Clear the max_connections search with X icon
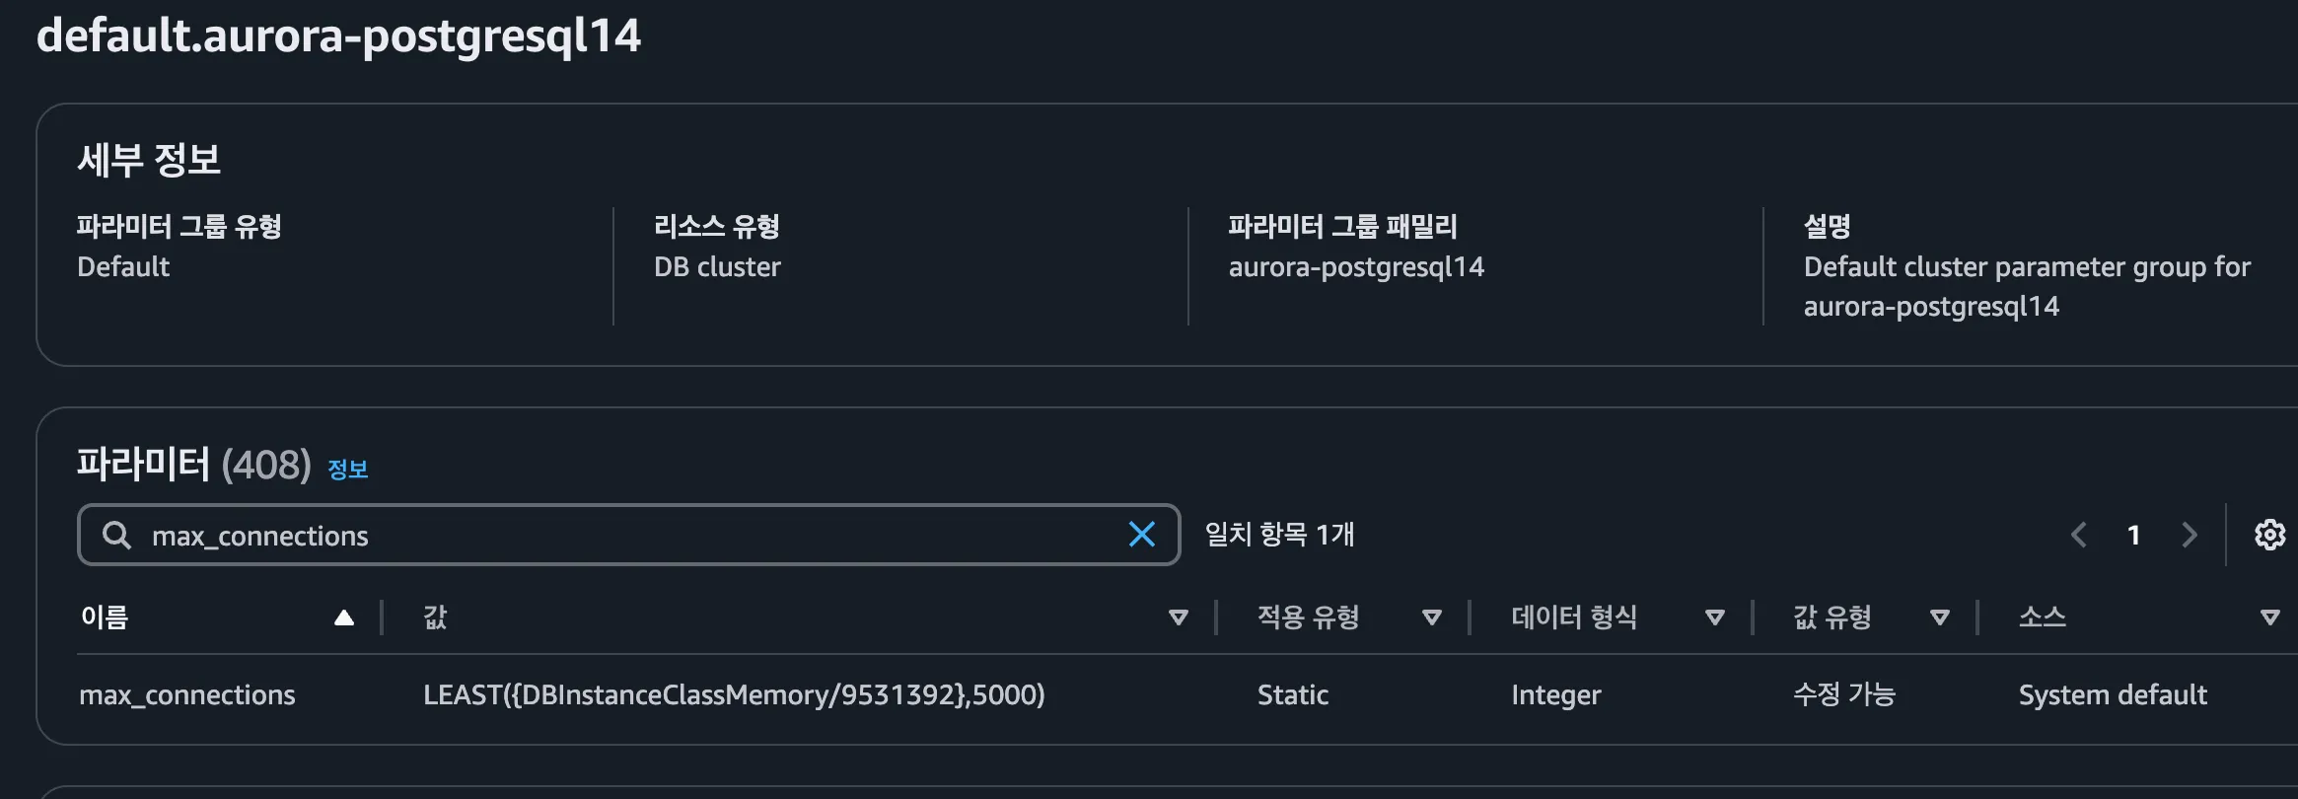Viewport: 2298px width, 799px height. [x=1141, y=535]
